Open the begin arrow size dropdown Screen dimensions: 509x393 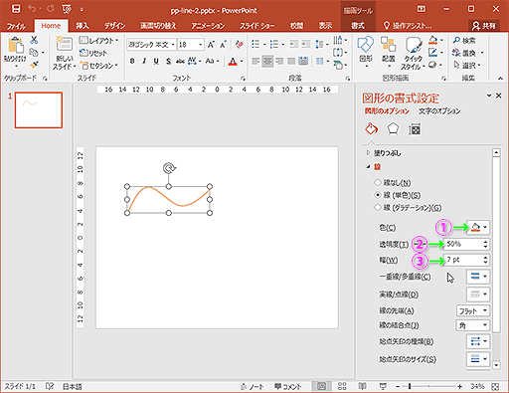[x=478, y=358]
